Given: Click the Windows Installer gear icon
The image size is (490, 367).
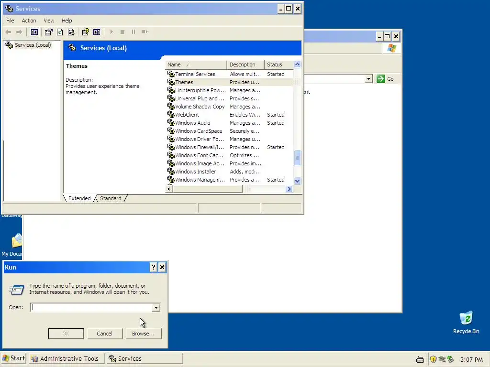Looking at the screenshot, I should 171,171.
